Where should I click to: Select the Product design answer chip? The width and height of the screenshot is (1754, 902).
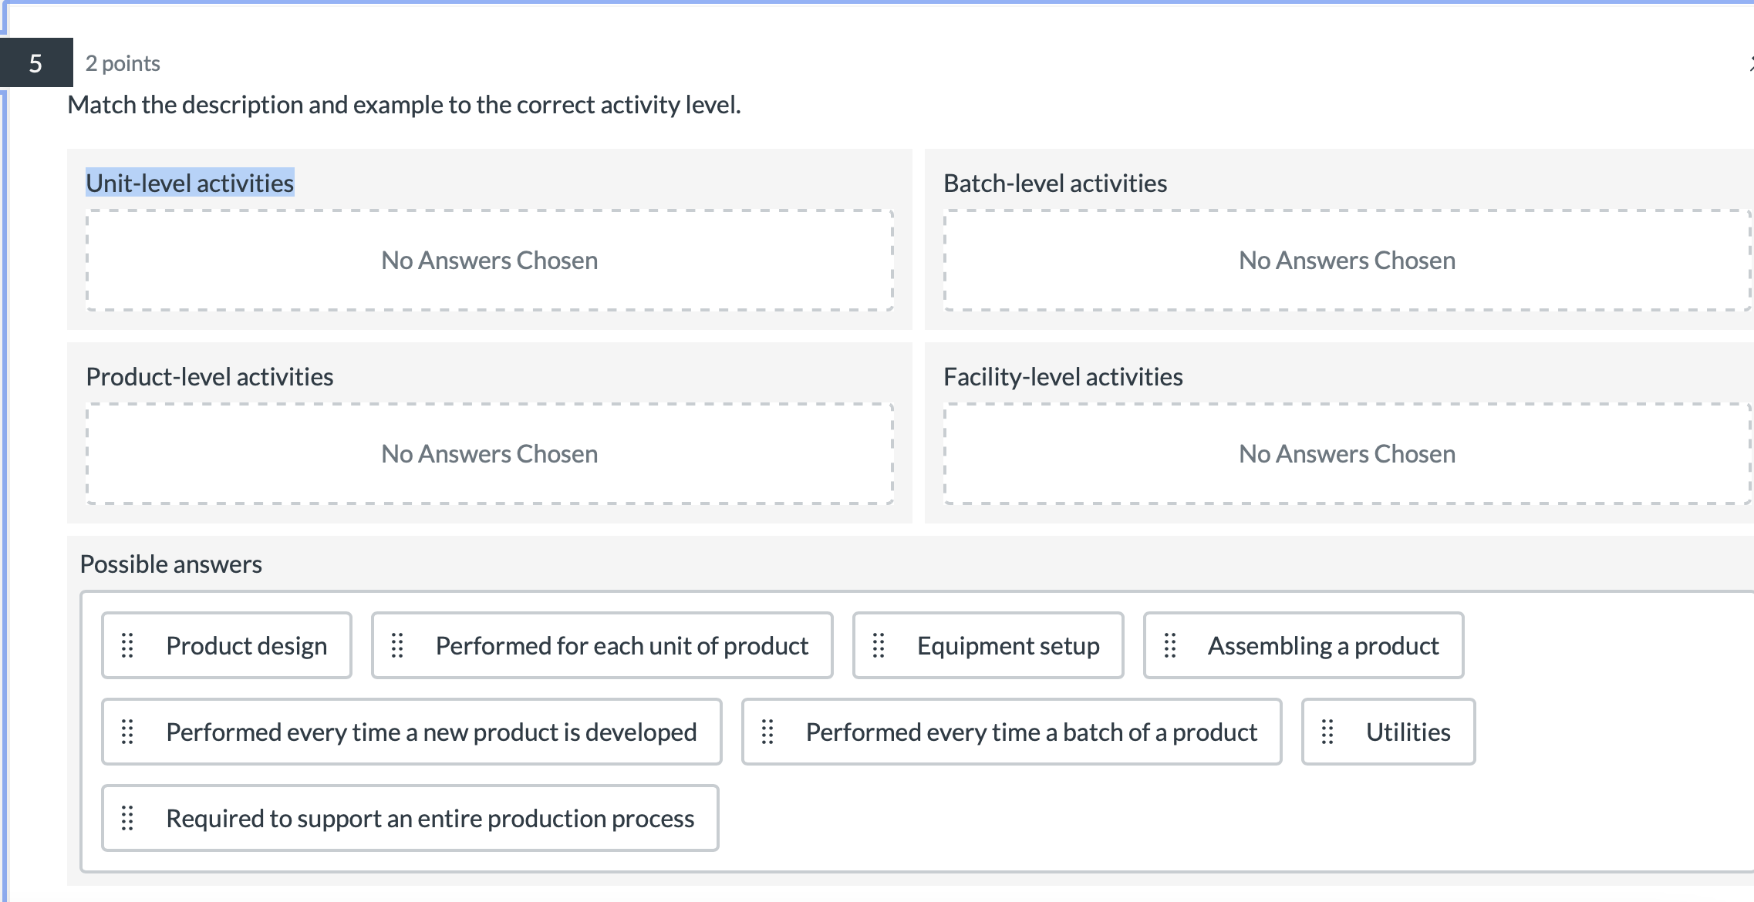[x=246, y=645]
